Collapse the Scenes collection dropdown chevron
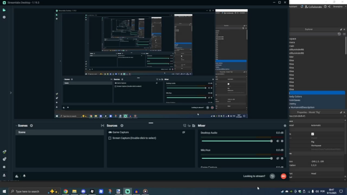This screenshot has width=347, height=195. pyautogui.click(x=16, y=126)
